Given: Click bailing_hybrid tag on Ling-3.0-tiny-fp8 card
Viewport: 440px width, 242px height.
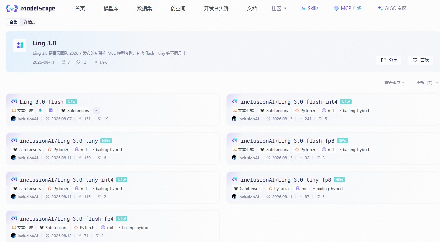Looking at the screenshot, I should tap(328, 188).
